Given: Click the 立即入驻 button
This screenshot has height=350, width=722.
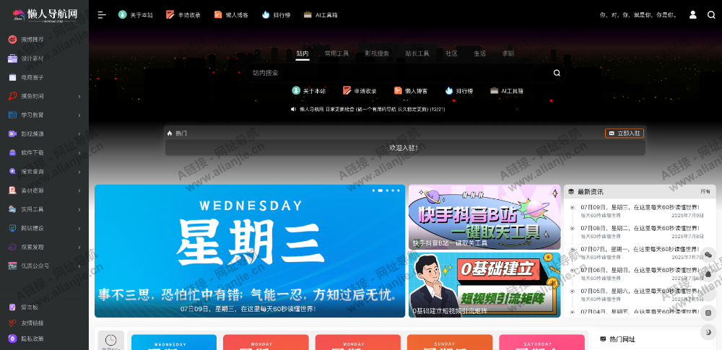Looking at the screenshot, I should (625, 133).
